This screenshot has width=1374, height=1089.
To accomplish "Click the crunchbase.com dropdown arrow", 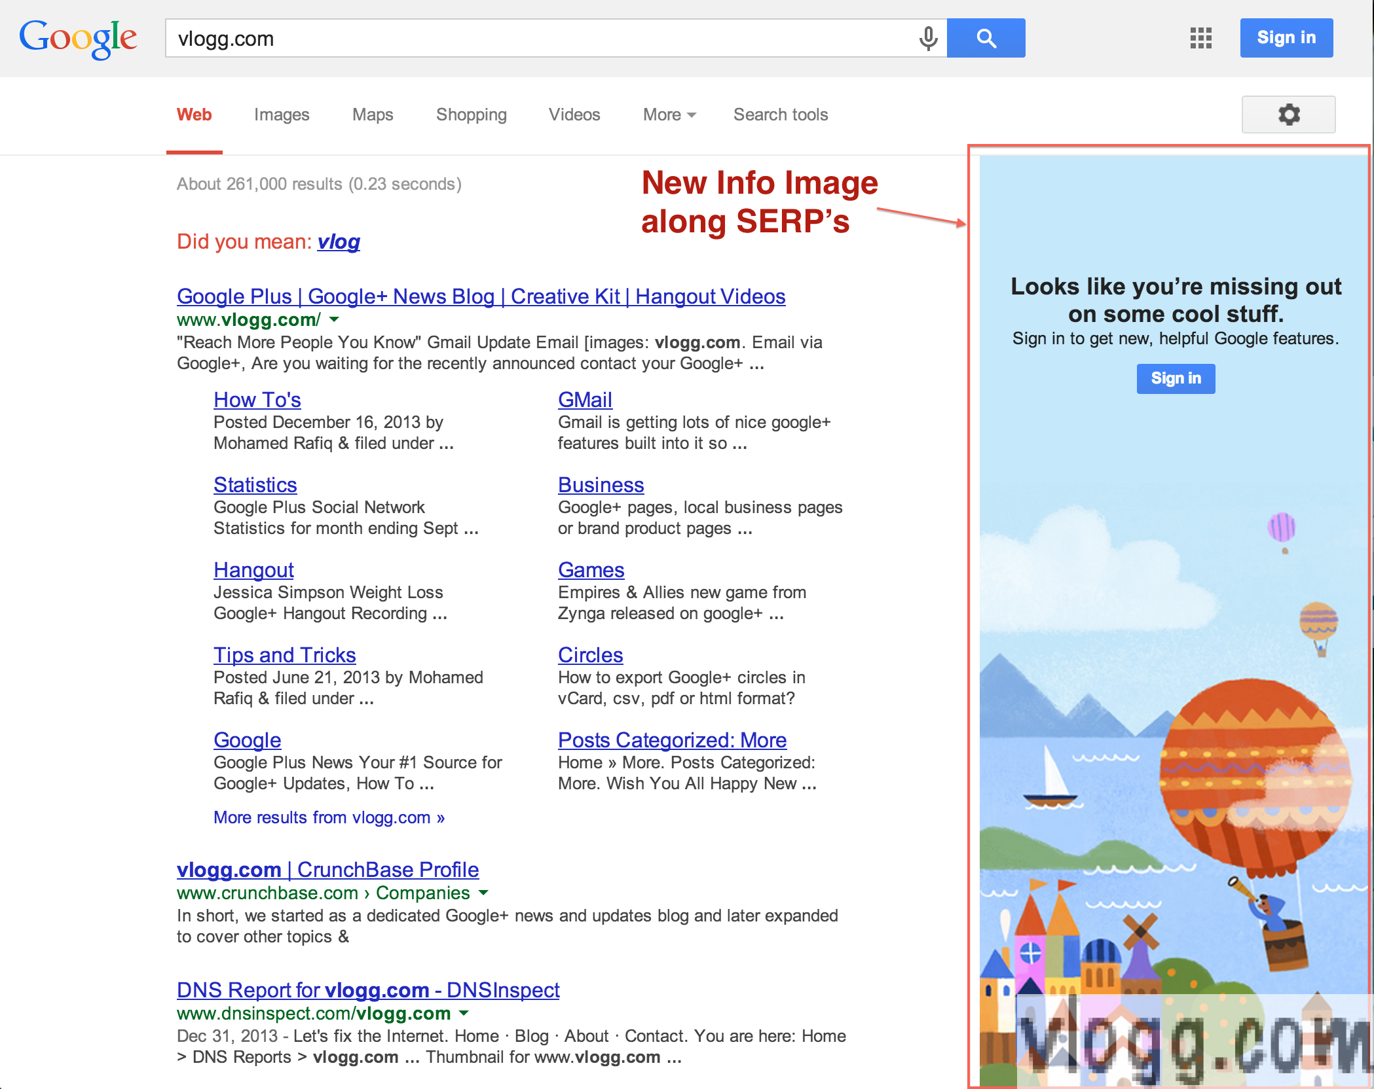I will click(x=486, y=892).
